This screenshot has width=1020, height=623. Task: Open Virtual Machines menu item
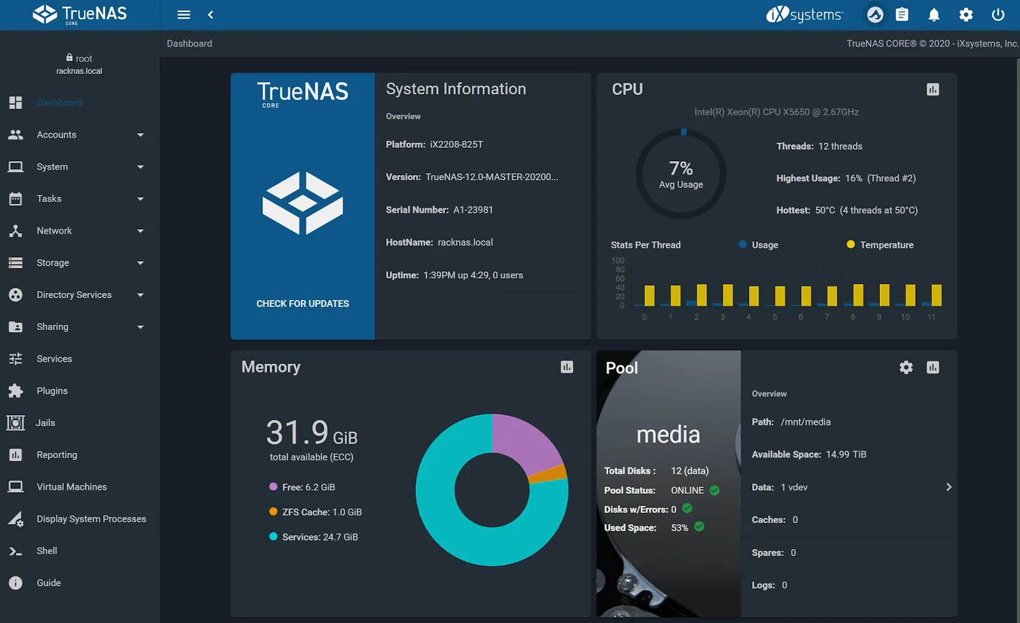[x=71, y=487]
